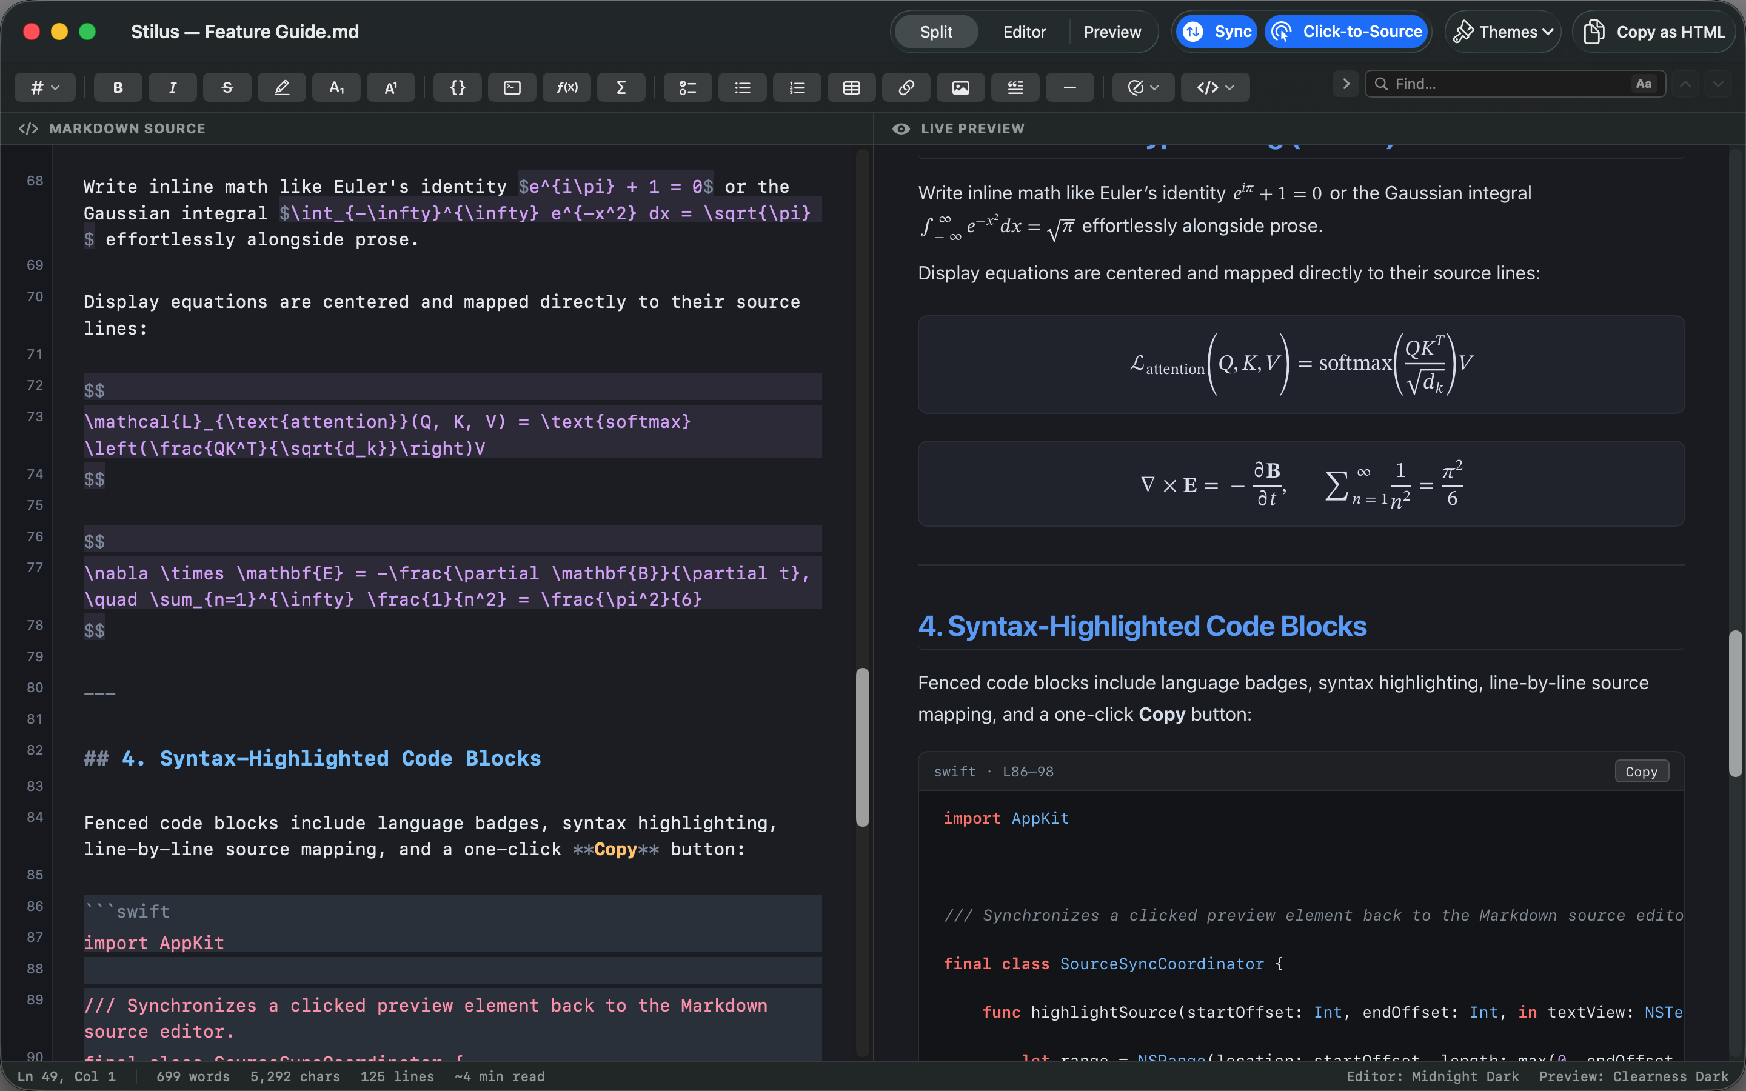Insert inline code with braces icon
This screenshot has width=1746, height=1091.
coord(458,87)
